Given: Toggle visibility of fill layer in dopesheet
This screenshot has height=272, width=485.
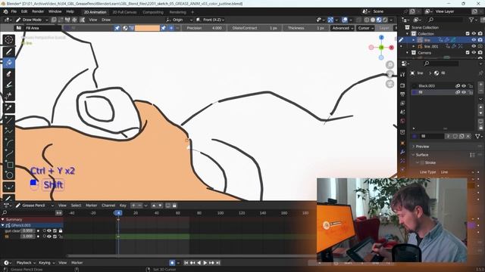Looking at the screenshot, I should click(48, 236).
